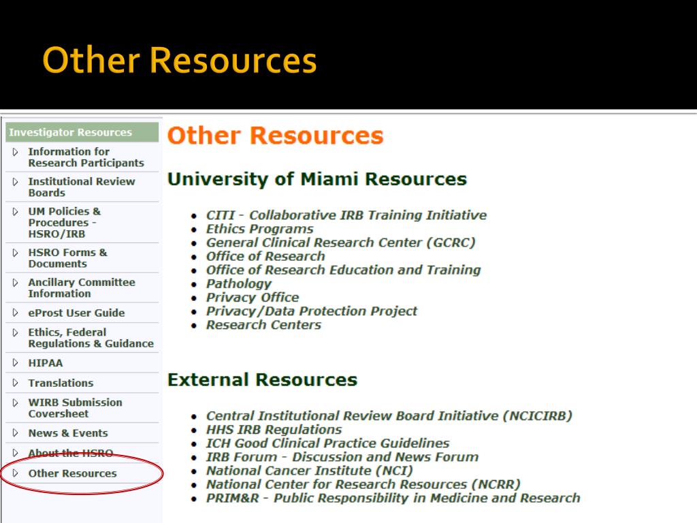Expand arrow next to eProst User Guide

coord(15,313)
